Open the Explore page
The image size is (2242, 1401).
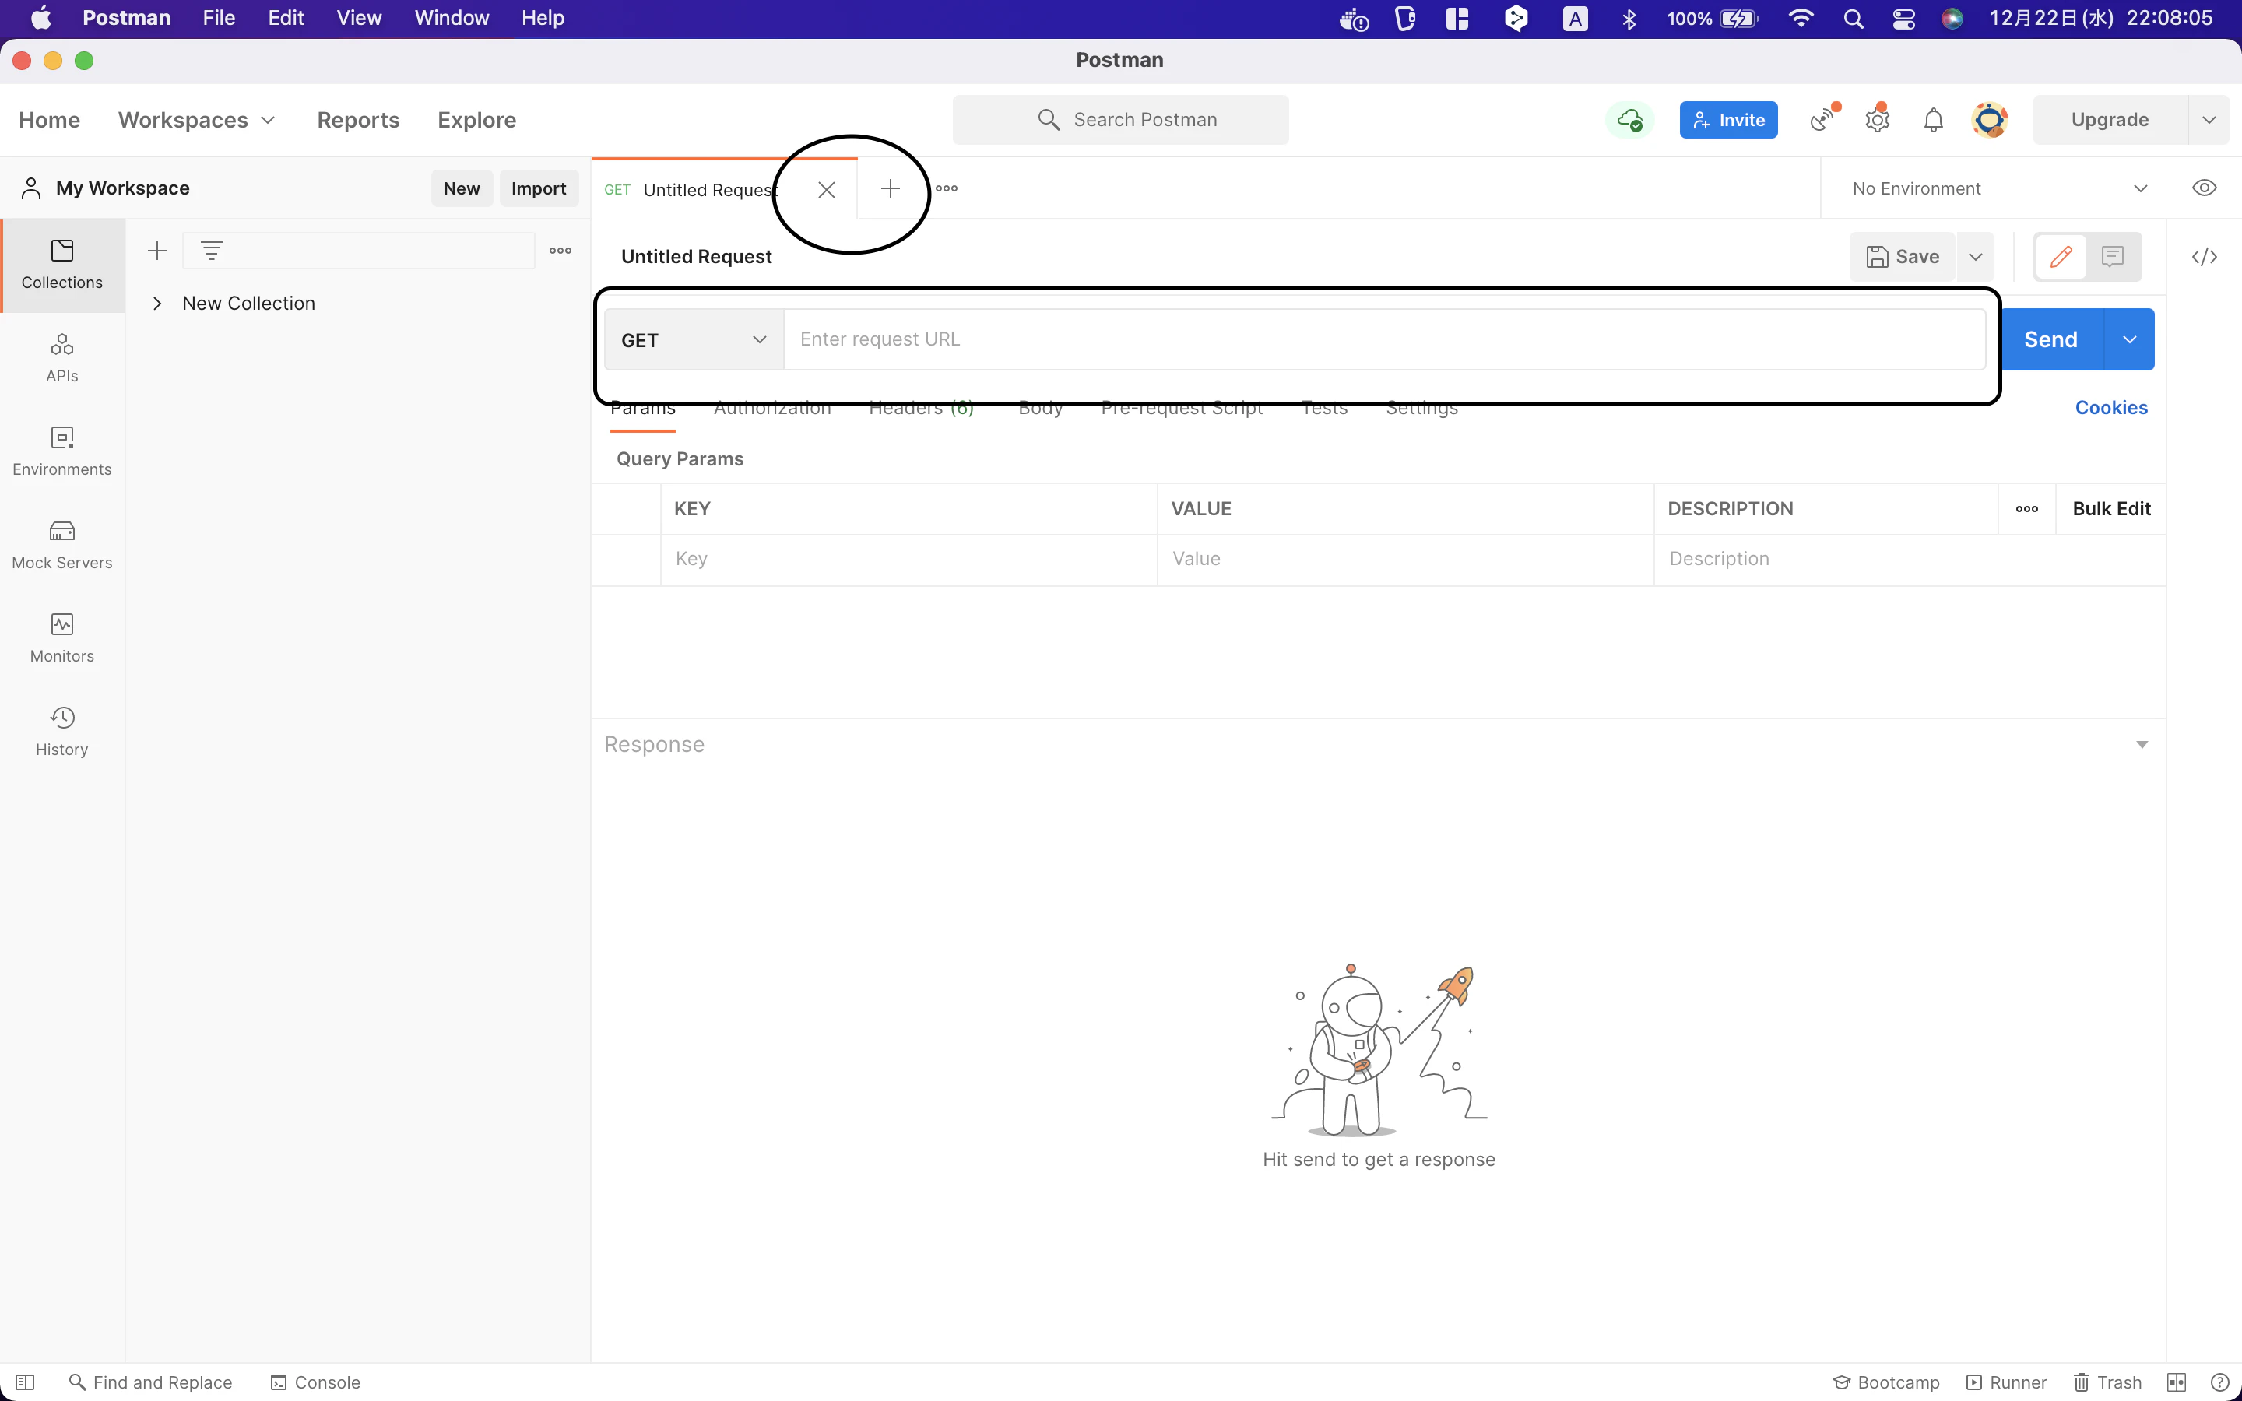(477, 120)
